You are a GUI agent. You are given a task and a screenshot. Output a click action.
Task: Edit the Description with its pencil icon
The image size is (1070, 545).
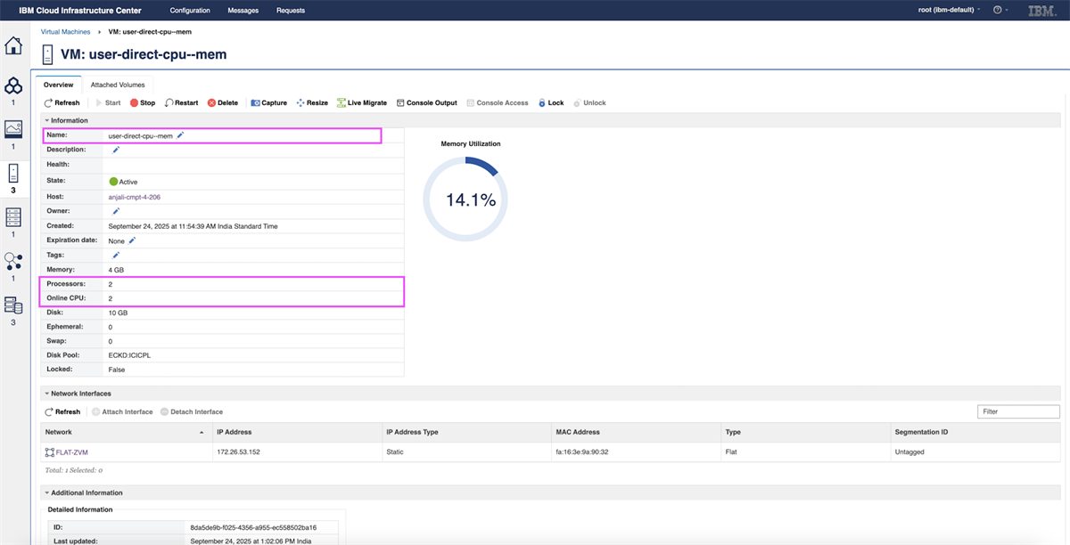[115, 150]
